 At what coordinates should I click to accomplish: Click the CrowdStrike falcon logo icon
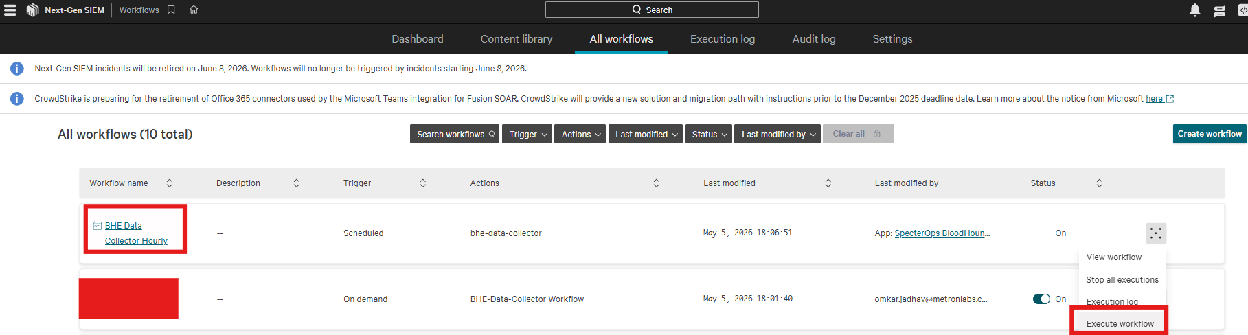coord(32,10)
